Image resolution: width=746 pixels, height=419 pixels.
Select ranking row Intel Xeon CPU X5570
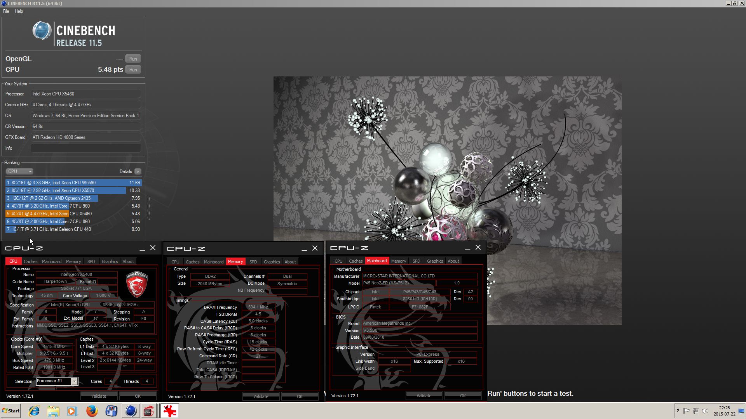tap(73, 190)
